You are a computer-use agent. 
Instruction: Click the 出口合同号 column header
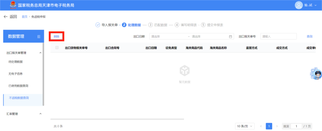112,48
